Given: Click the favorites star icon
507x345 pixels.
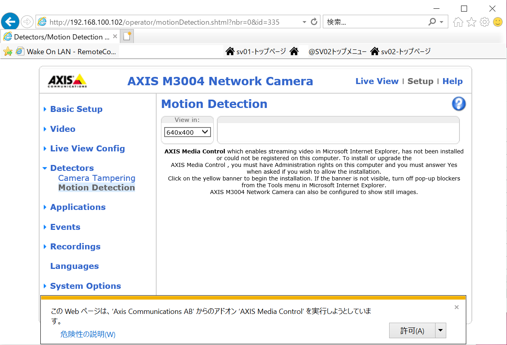Looking at the screenshot, I should point(471,22).
